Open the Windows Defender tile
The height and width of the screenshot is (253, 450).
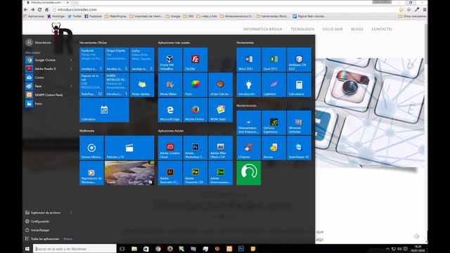coord(299,123)
